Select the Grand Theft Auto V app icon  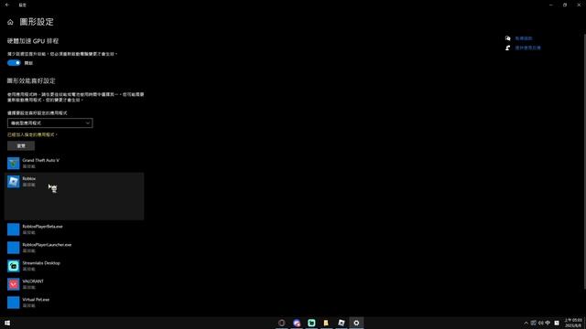[14, 163]
